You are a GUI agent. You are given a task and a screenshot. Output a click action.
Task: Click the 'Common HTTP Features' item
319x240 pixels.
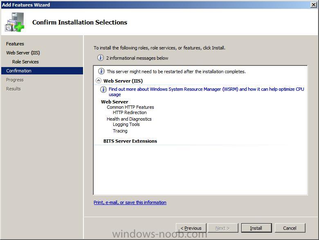130,107
